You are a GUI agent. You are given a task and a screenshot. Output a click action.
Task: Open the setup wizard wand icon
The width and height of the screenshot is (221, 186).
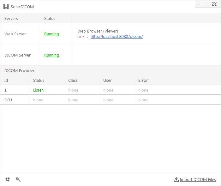click(18, 179)
